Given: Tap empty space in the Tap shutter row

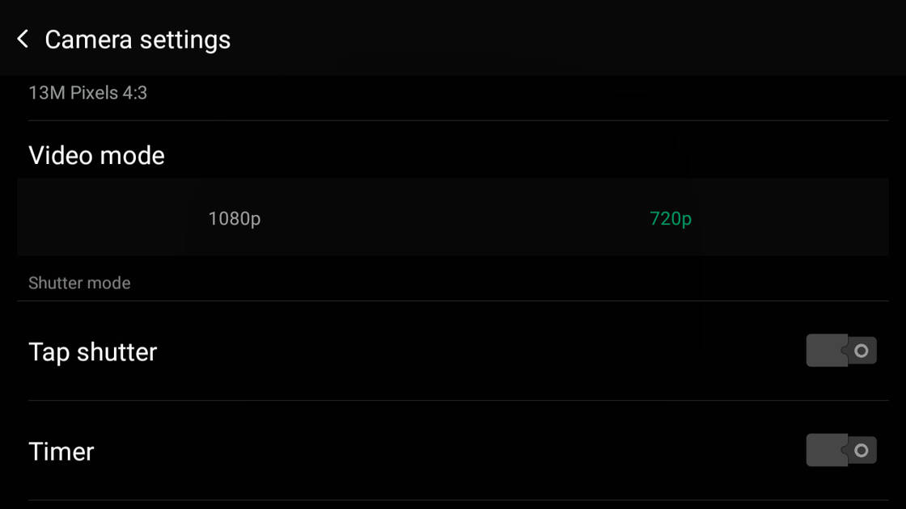Looking at the screenshot, I should pos(485,351).
